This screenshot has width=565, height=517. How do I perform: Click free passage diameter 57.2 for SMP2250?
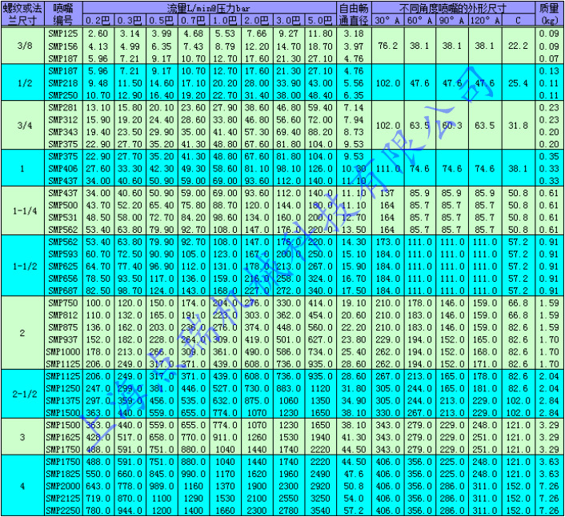354,511
